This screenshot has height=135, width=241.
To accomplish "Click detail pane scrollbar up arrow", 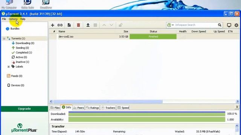I will coord(237,126).
